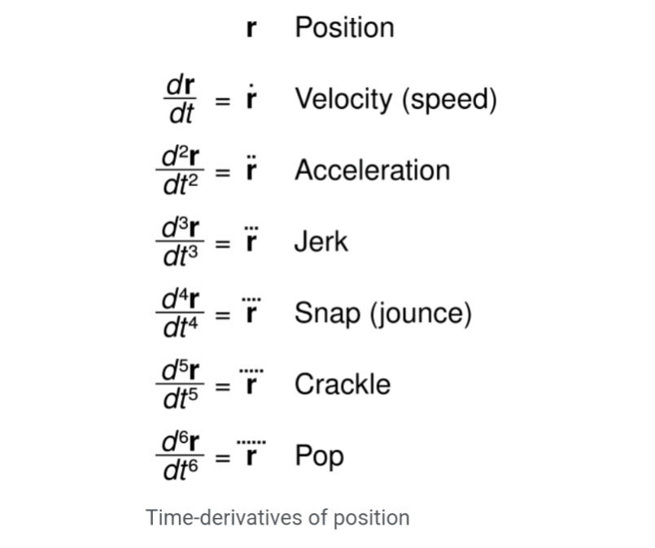Click the Acceleration label

pos(373,170)
